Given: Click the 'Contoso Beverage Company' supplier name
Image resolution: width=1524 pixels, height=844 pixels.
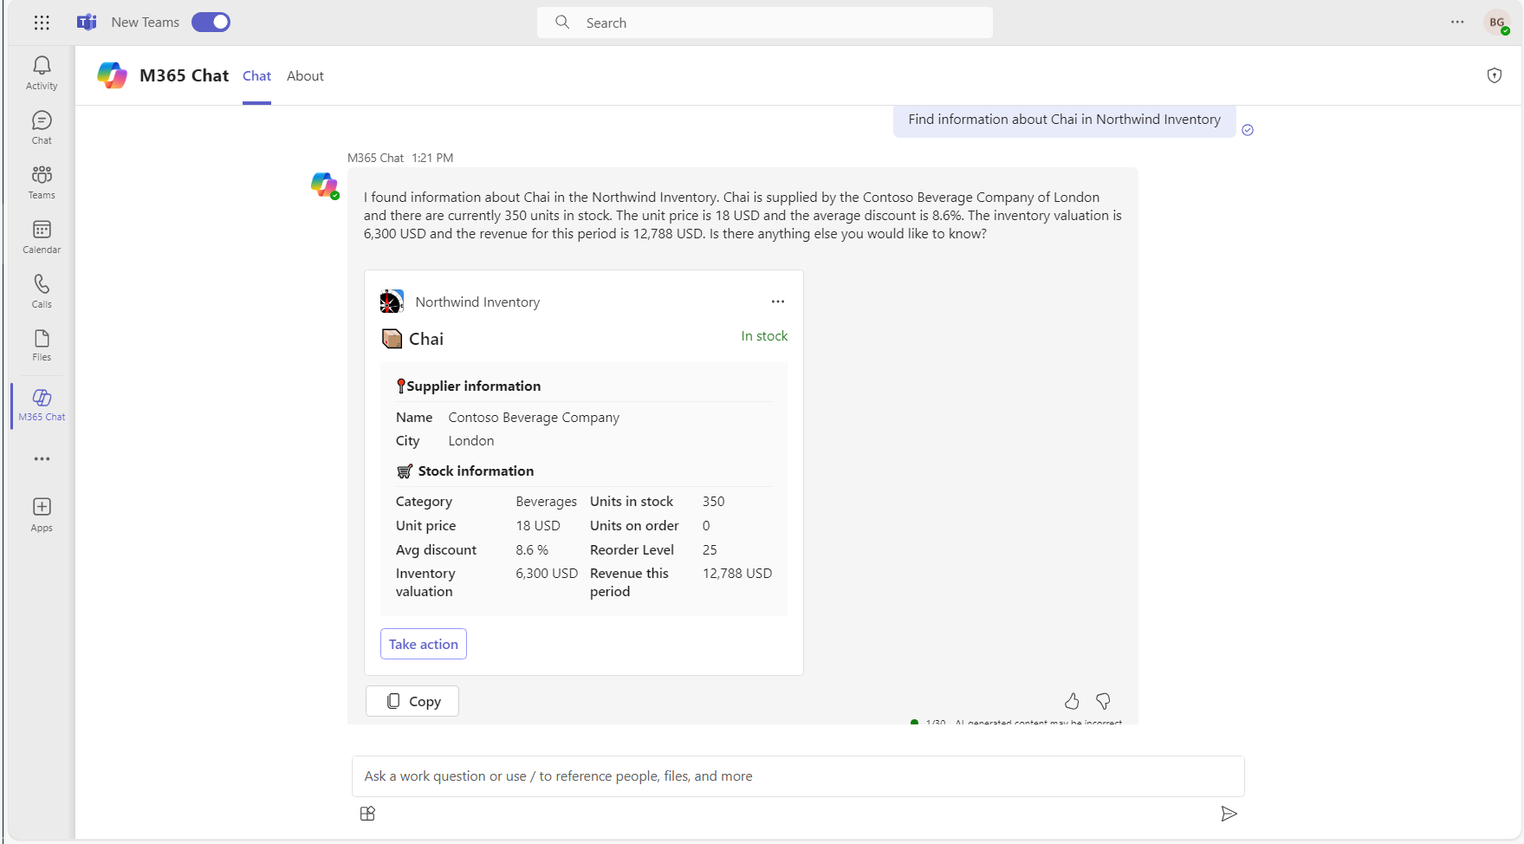Looking at the screenshot, I should [x=534, y=418].
